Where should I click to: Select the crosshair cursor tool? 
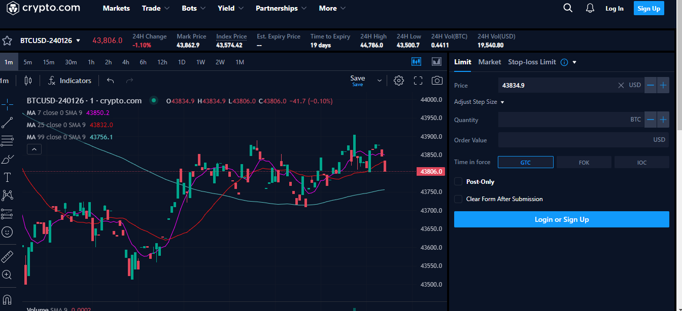tap(7, 105)
